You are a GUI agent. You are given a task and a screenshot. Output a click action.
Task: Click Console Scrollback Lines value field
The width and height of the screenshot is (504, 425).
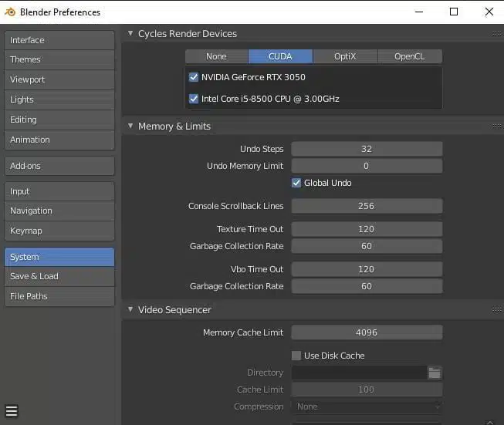367,206
